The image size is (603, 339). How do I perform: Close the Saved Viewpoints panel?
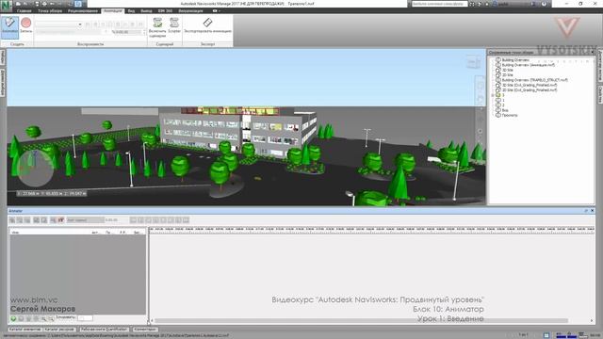593,52
